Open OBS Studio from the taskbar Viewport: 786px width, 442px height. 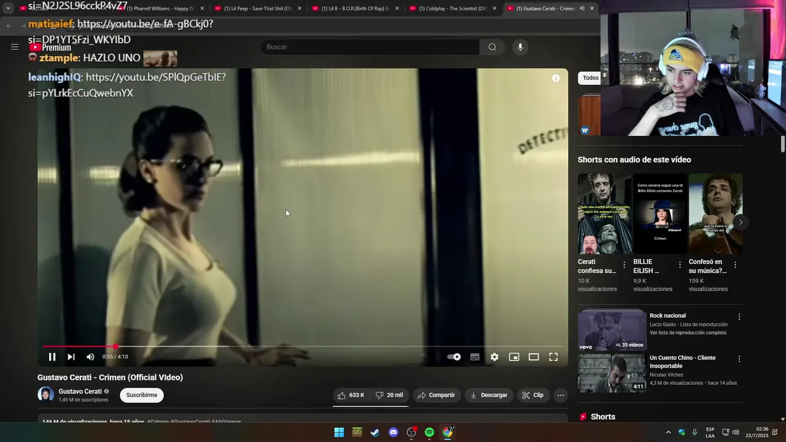[x=411, y=432]
